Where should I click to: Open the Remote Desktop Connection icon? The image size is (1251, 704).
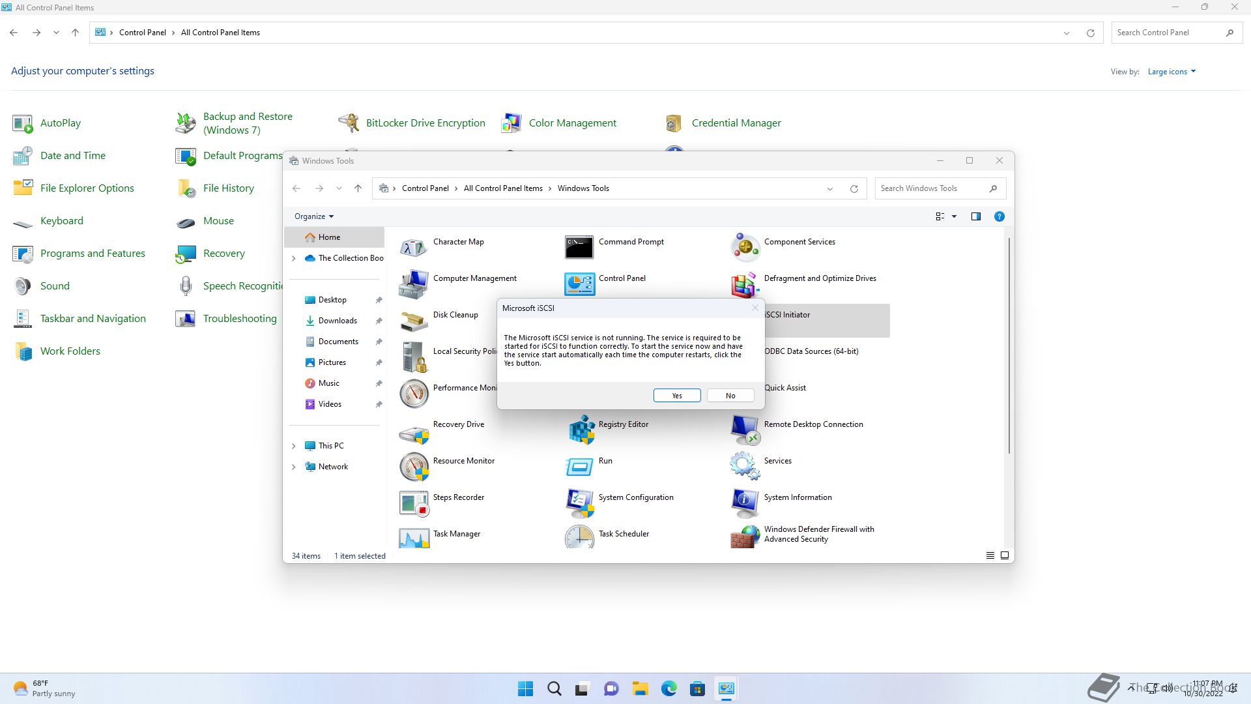pos(745,430)
